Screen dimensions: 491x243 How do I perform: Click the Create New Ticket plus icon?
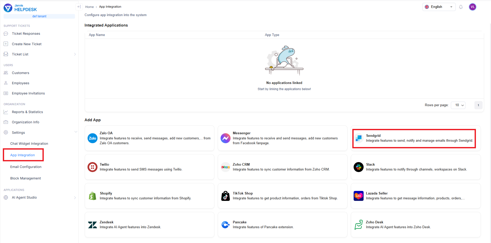tap(6, 44)
